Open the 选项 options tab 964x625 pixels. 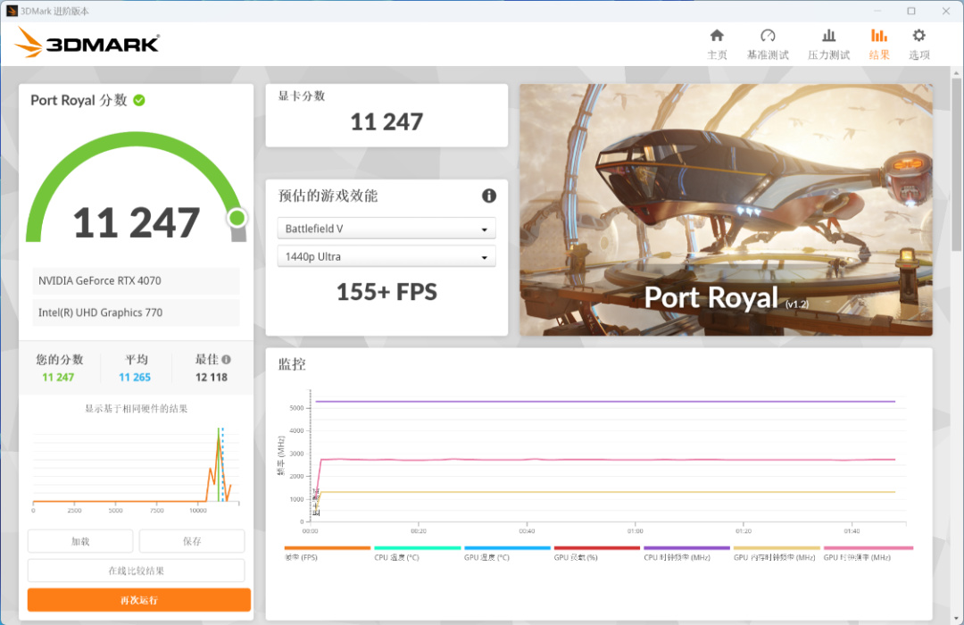pyautogui.click(x=919, y=45)
